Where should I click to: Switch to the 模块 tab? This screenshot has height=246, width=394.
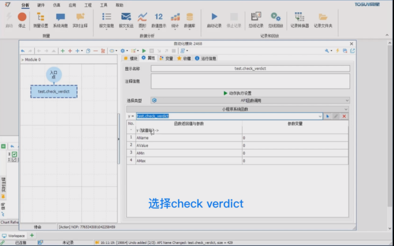pyautogui.click(x=130, y=58)
